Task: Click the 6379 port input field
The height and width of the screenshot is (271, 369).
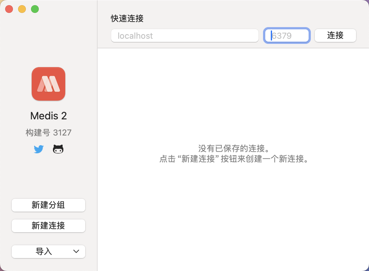Action: tap(287, 35)
